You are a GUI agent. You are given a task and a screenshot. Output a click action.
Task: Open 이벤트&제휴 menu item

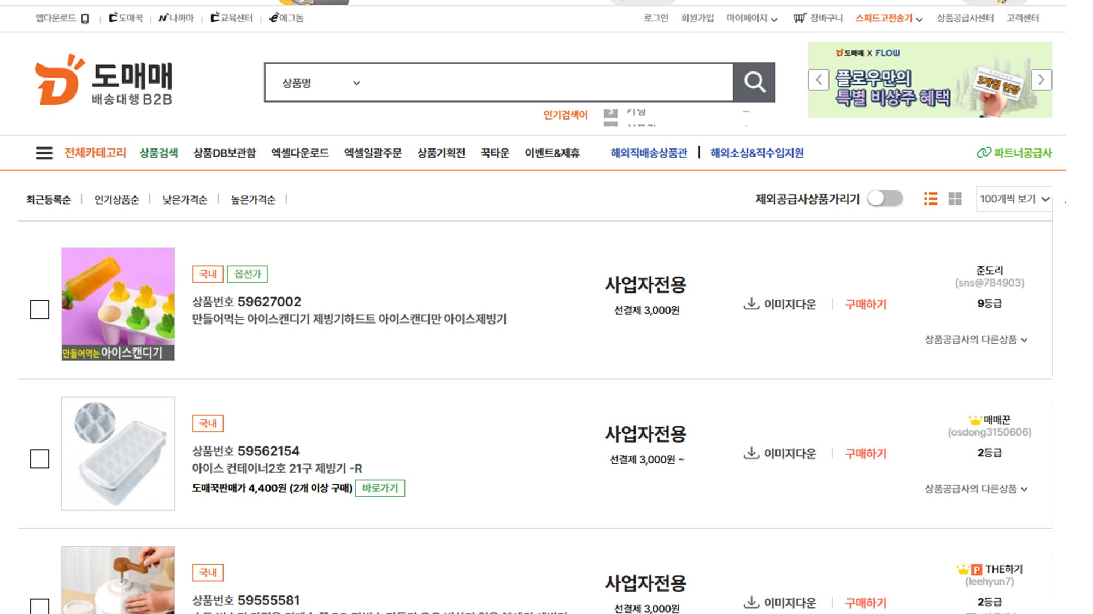click(552, 153)
